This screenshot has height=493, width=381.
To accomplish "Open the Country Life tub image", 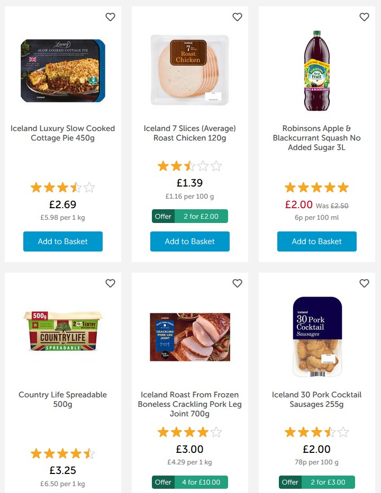I will pyautogui.click(x=63, y=332).
